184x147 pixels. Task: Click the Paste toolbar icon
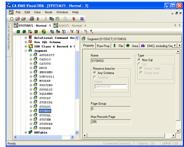57,19
